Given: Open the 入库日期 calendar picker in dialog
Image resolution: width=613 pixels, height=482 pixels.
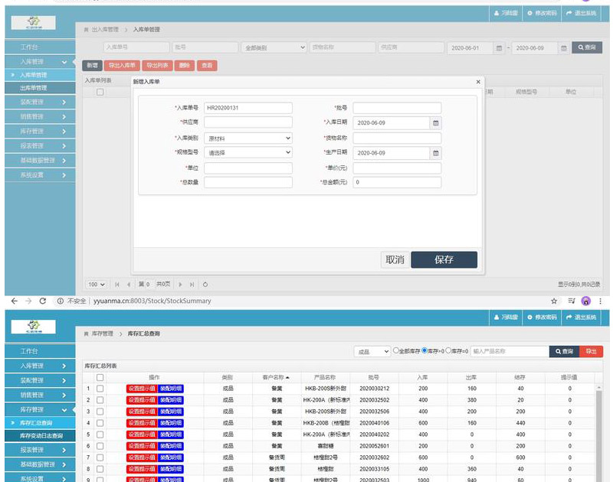Looking at the screenshot, I should [435, 122].
